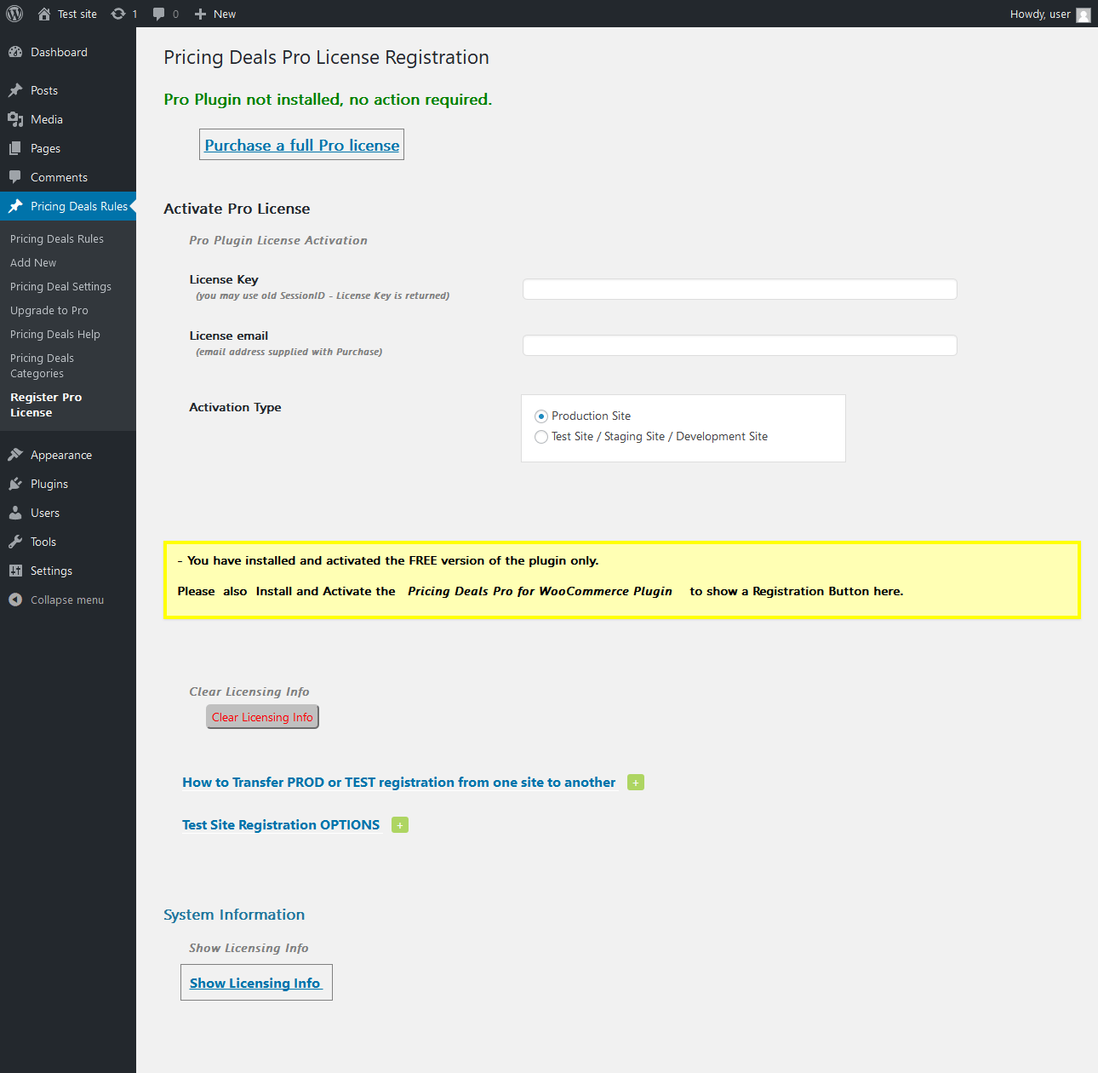Click the Tools wrench icon
1098x1073 pixels.
pos(15,542)
